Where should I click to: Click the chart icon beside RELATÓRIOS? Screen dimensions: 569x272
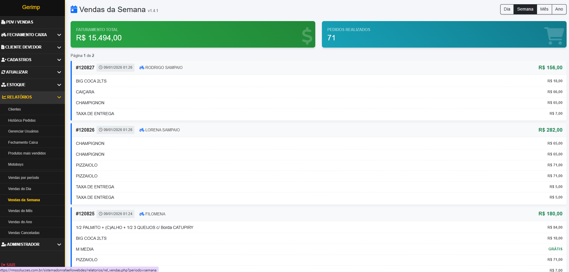coord(4,97)
